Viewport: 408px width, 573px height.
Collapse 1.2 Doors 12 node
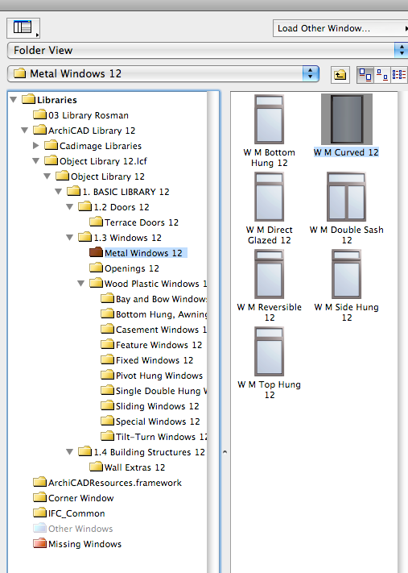click(70, 207)
